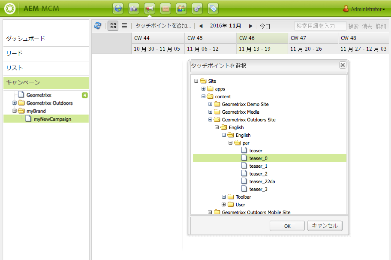The width and height of the screenshot is (391, 260).
Task: Expand the User folder node
Action: tap(224, 205)
